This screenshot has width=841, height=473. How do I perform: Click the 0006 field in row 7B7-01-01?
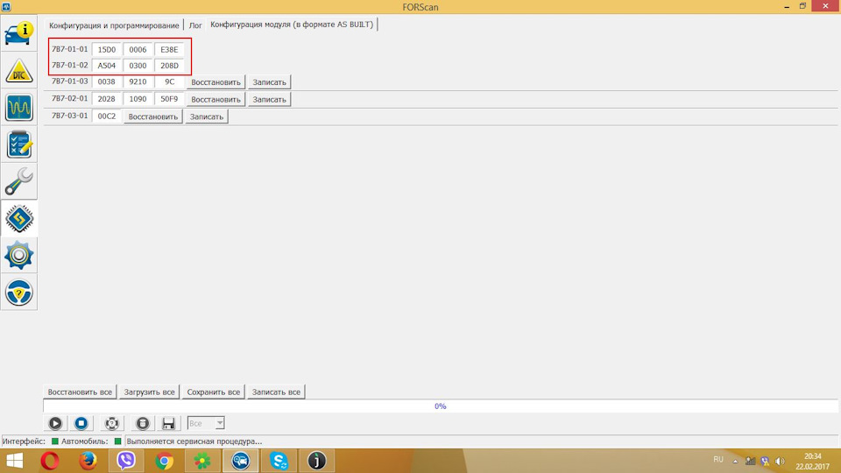pyautogui.click(x=138, y=49)
